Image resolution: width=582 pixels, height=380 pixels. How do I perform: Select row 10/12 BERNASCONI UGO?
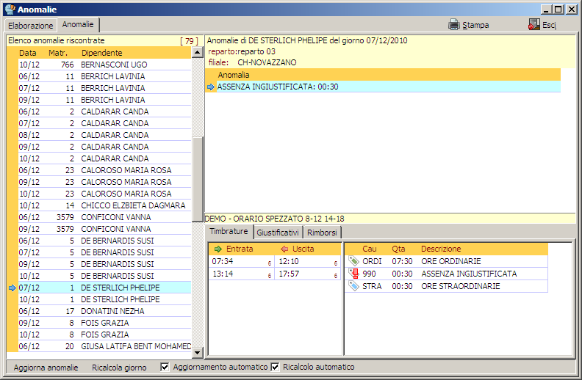(x=104, y=65)
